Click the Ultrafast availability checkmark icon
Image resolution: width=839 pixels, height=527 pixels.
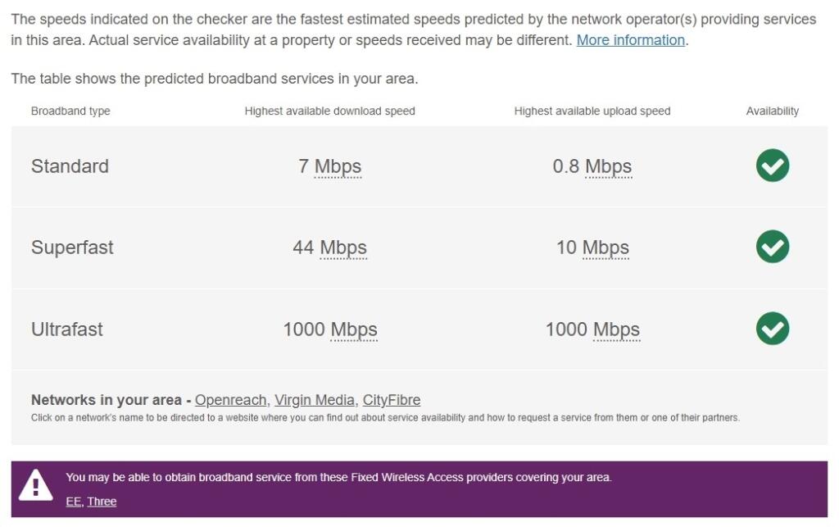(771, 329)
